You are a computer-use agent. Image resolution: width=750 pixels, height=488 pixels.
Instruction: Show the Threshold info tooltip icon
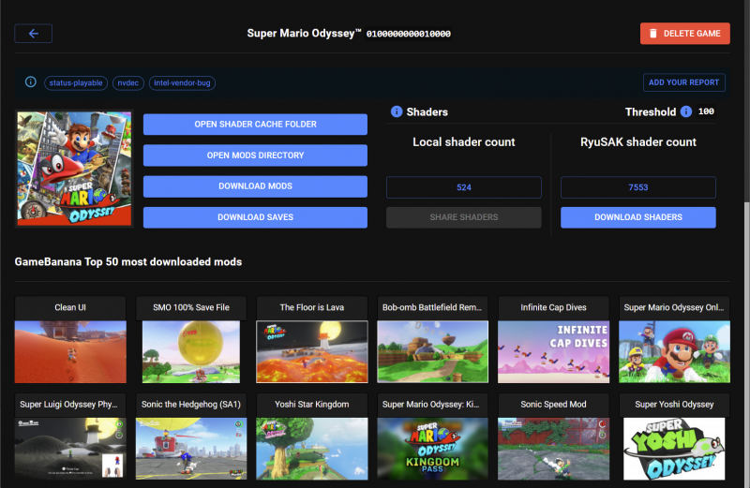[x=686, y=111]
